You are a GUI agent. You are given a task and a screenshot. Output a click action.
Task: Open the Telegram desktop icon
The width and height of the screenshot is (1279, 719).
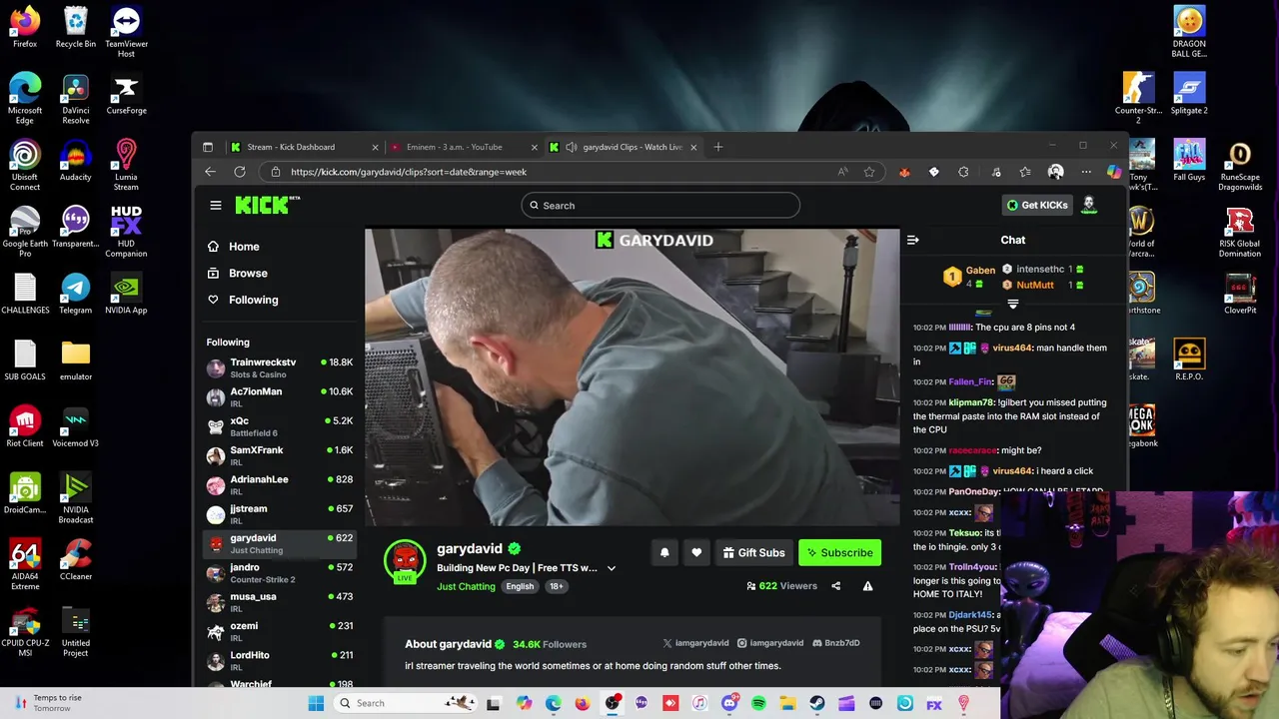76,294
